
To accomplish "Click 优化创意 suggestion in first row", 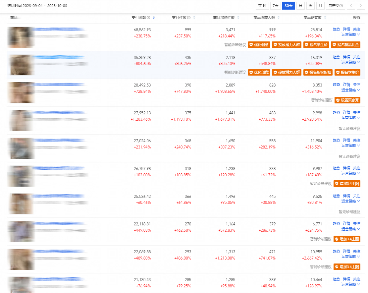I will tap(259, 45).
